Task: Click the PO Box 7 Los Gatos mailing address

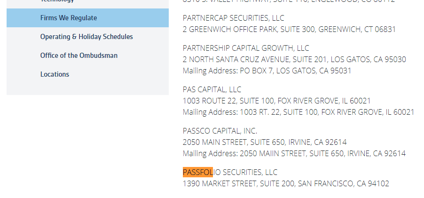Action: click(267, 71)
